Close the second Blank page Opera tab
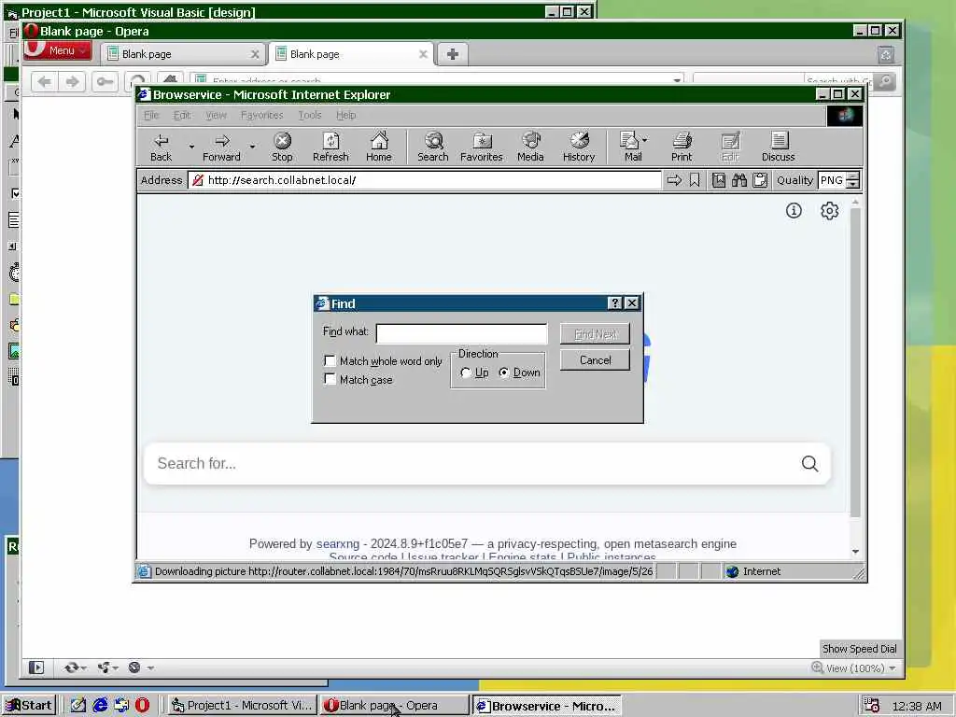The height and width of the screenshot is (717, 956). coord(423,54)
